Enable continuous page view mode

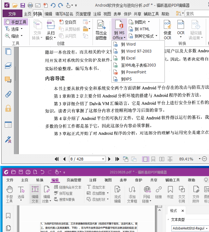pyautogui.click(x=153, y=159)
